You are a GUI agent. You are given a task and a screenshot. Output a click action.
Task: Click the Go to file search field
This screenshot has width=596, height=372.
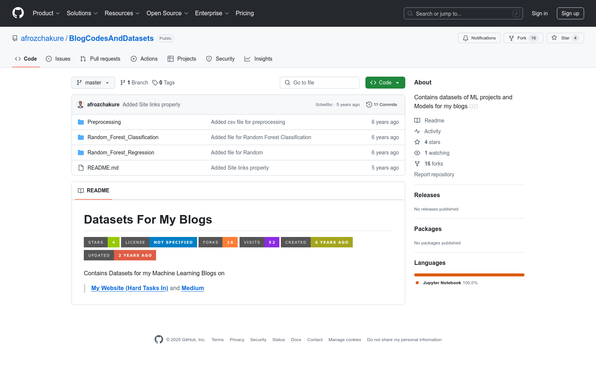(x=320, y=83)
